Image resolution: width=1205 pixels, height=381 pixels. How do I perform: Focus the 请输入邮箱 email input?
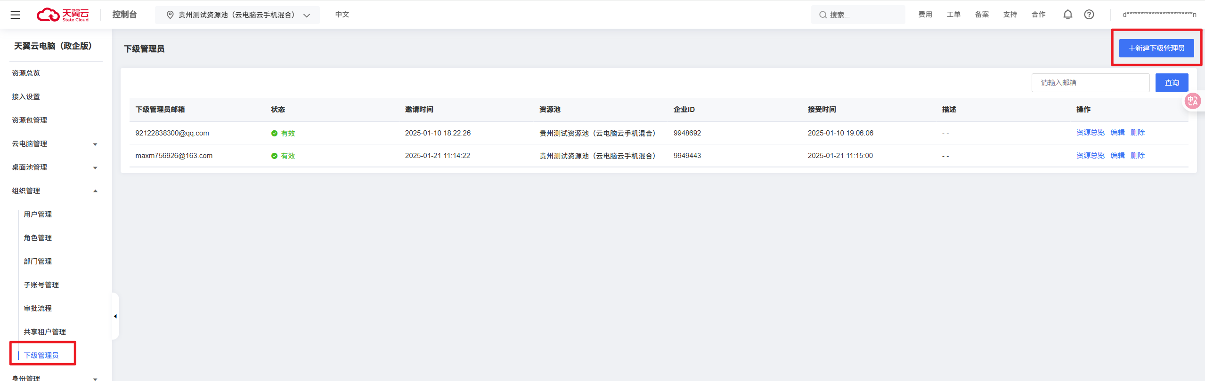[1091, 83]
